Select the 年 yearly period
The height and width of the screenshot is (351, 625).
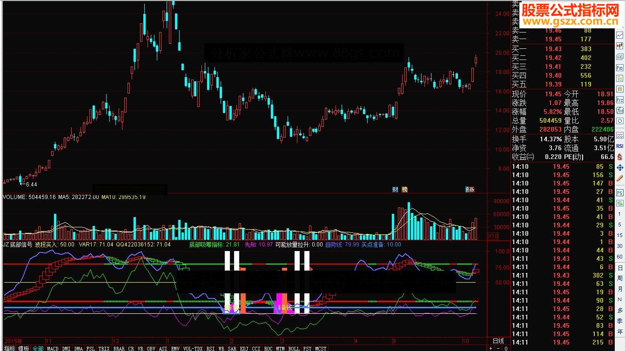click(620, 331)
